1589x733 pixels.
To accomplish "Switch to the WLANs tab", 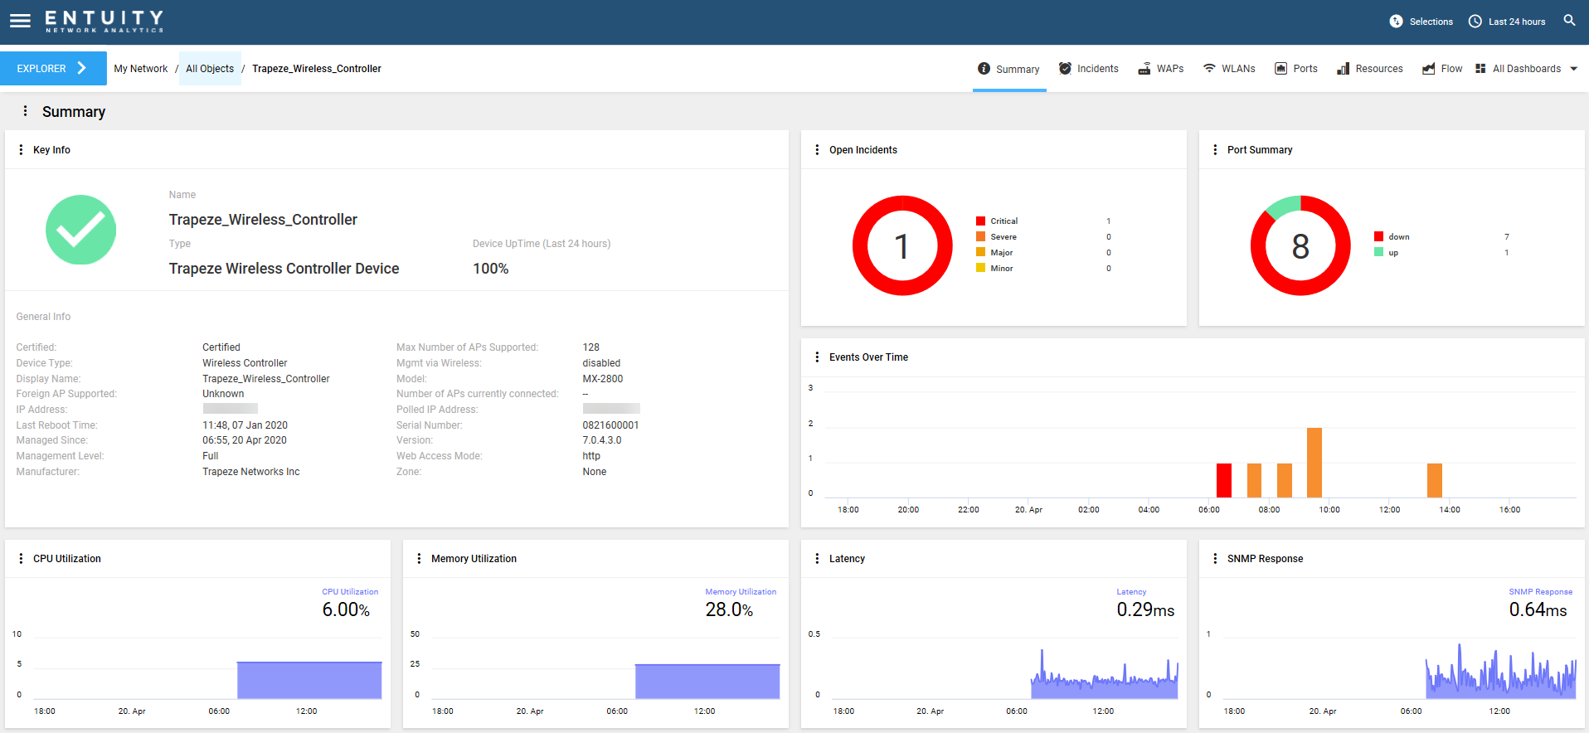I will (1229, 69).
